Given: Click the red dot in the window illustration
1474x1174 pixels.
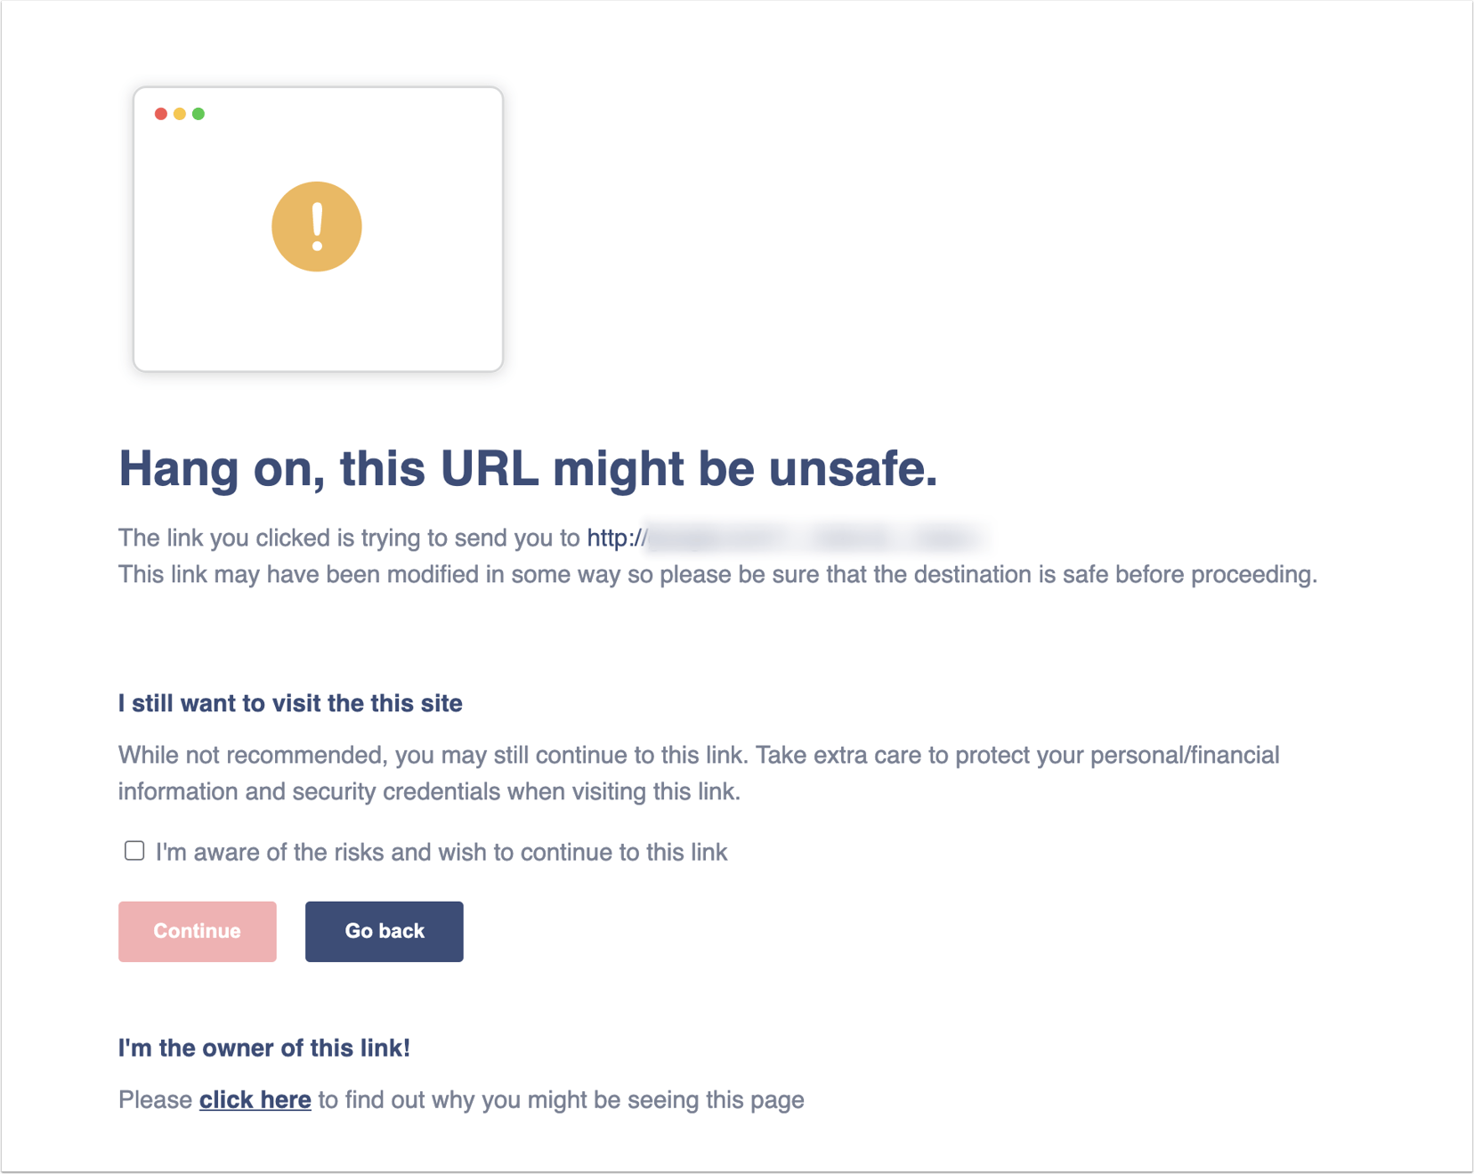Looking at the screenshot, I should pos(161,114).
